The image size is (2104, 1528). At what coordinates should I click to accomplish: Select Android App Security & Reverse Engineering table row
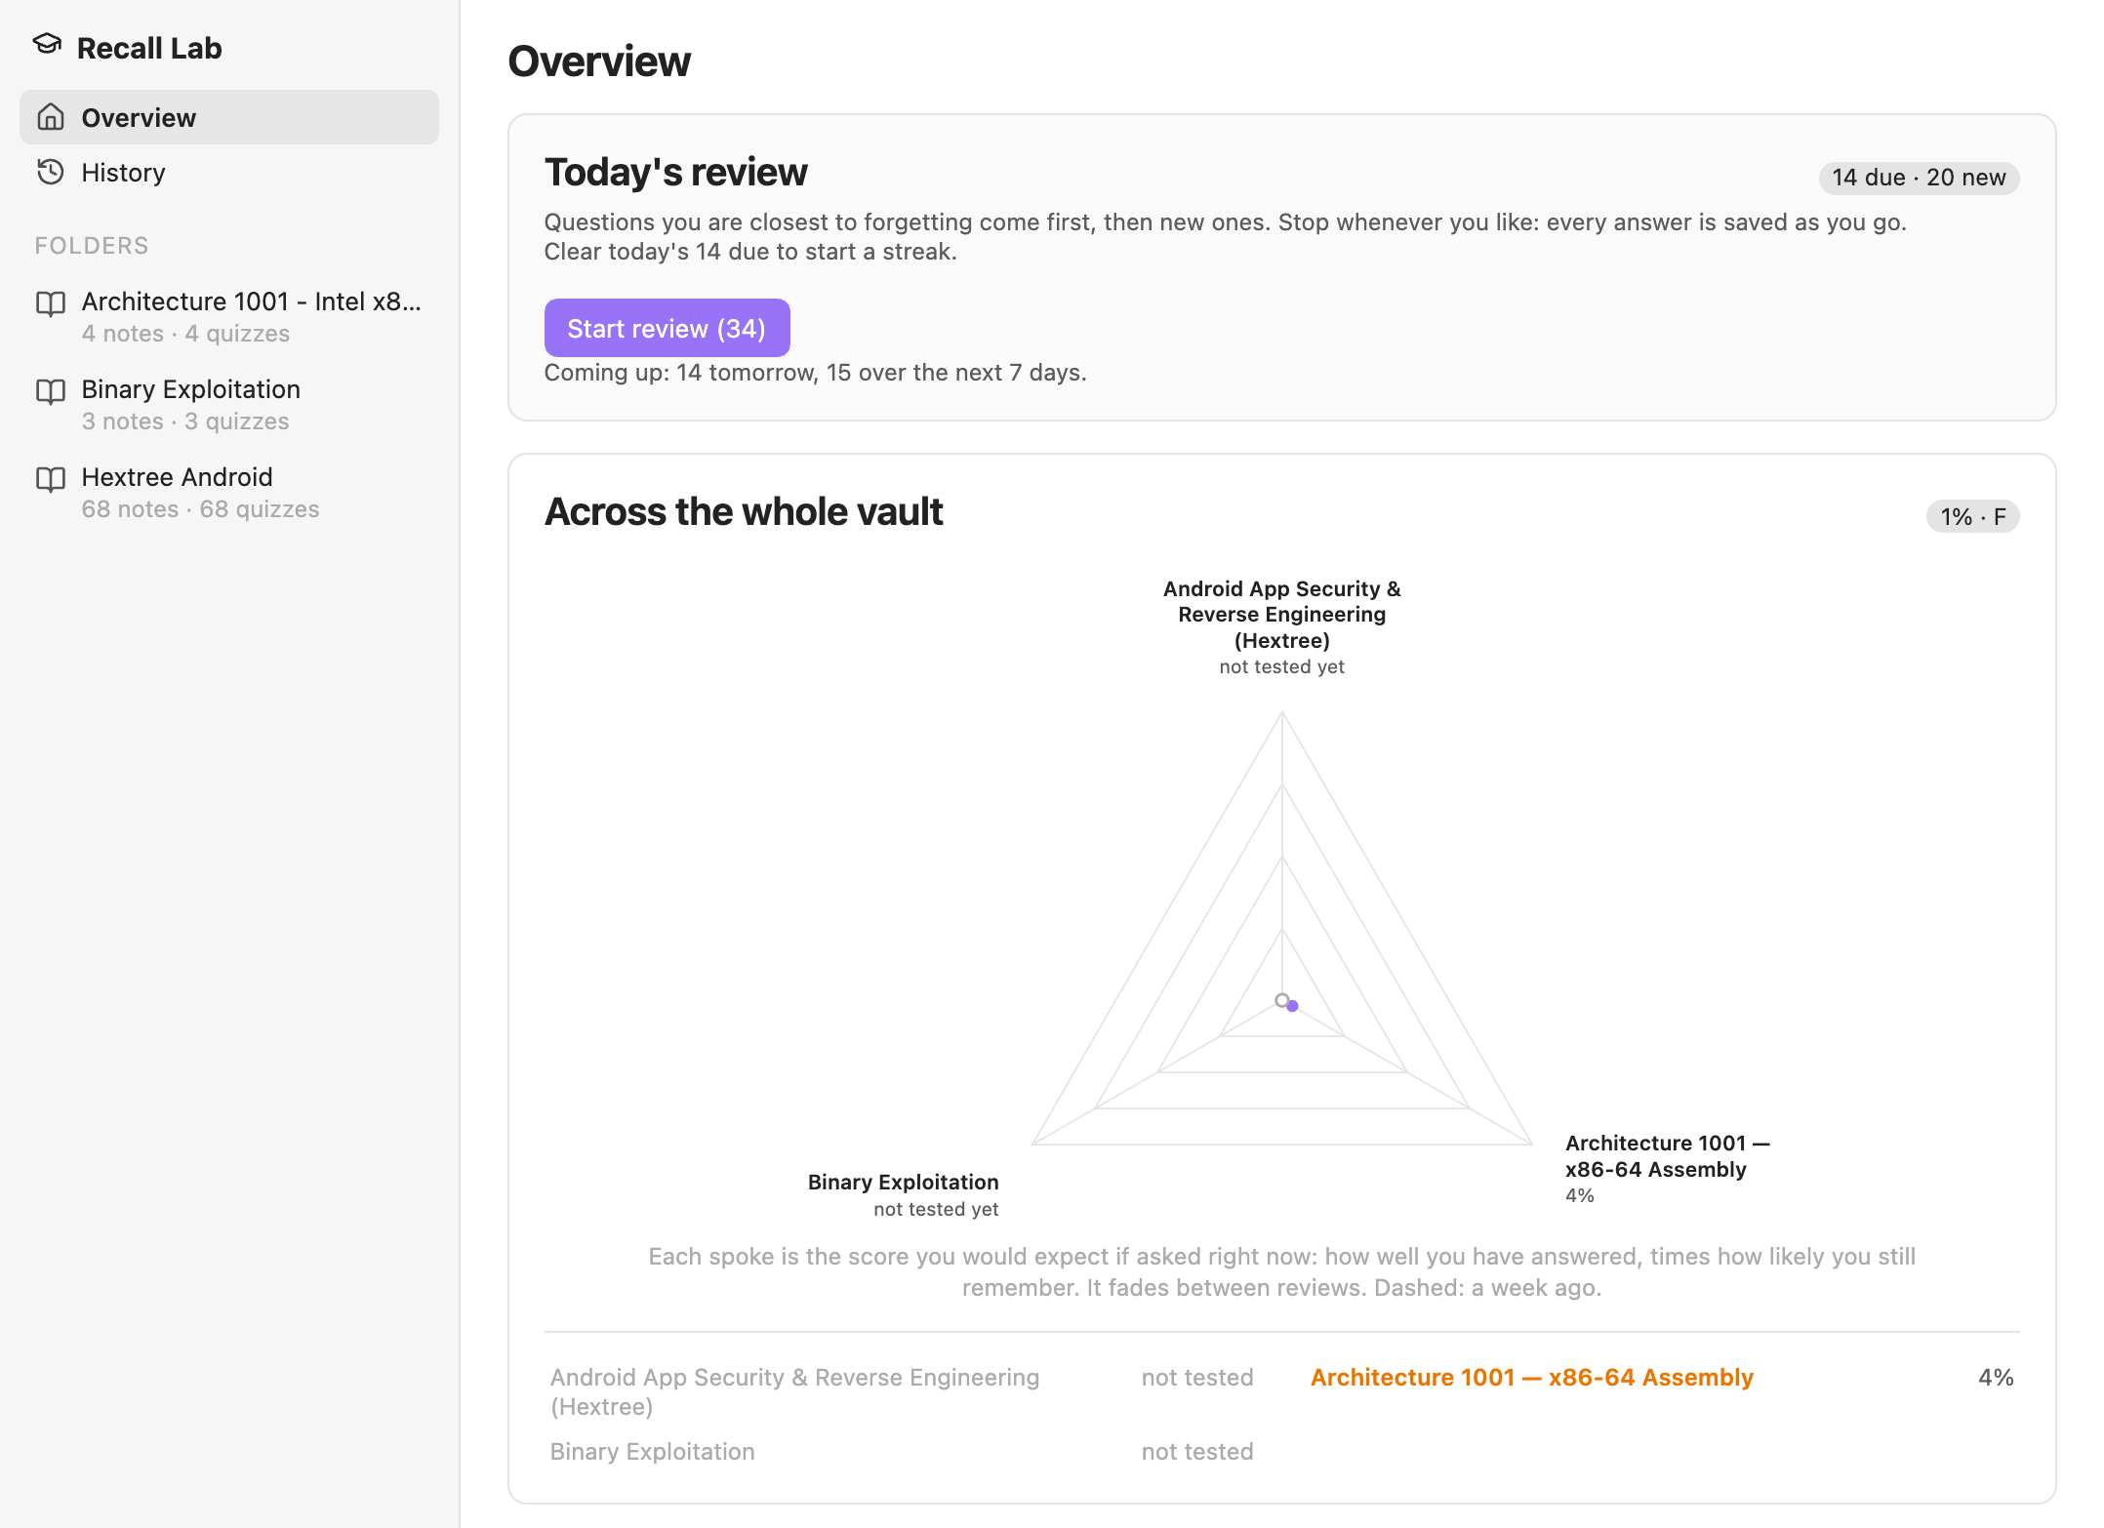(902, 1391)
